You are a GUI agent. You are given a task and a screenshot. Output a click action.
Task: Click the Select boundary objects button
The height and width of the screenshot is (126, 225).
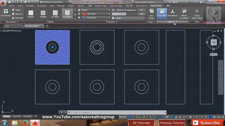tap(17, 10)
